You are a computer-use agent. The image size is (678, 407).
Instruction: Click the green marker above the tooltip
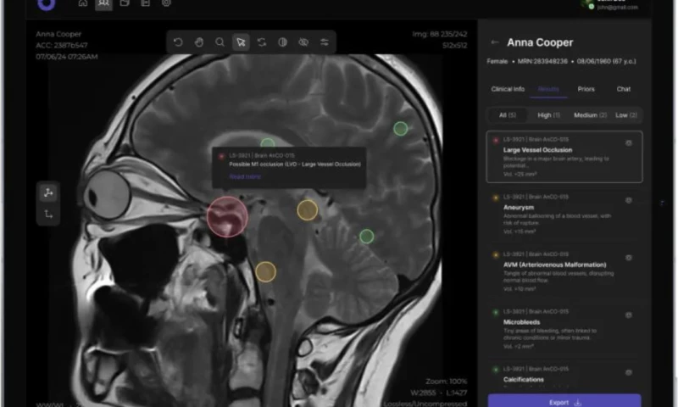coord(268,142)
